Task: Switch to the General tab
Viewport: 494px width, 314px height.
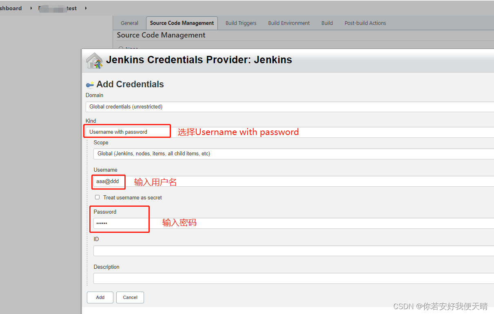Action: 129,23
